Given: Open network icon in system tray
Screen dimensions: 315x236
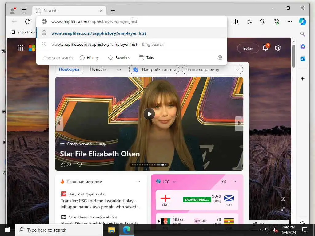Looking at the screenshot, I should [x=268, y=230].
